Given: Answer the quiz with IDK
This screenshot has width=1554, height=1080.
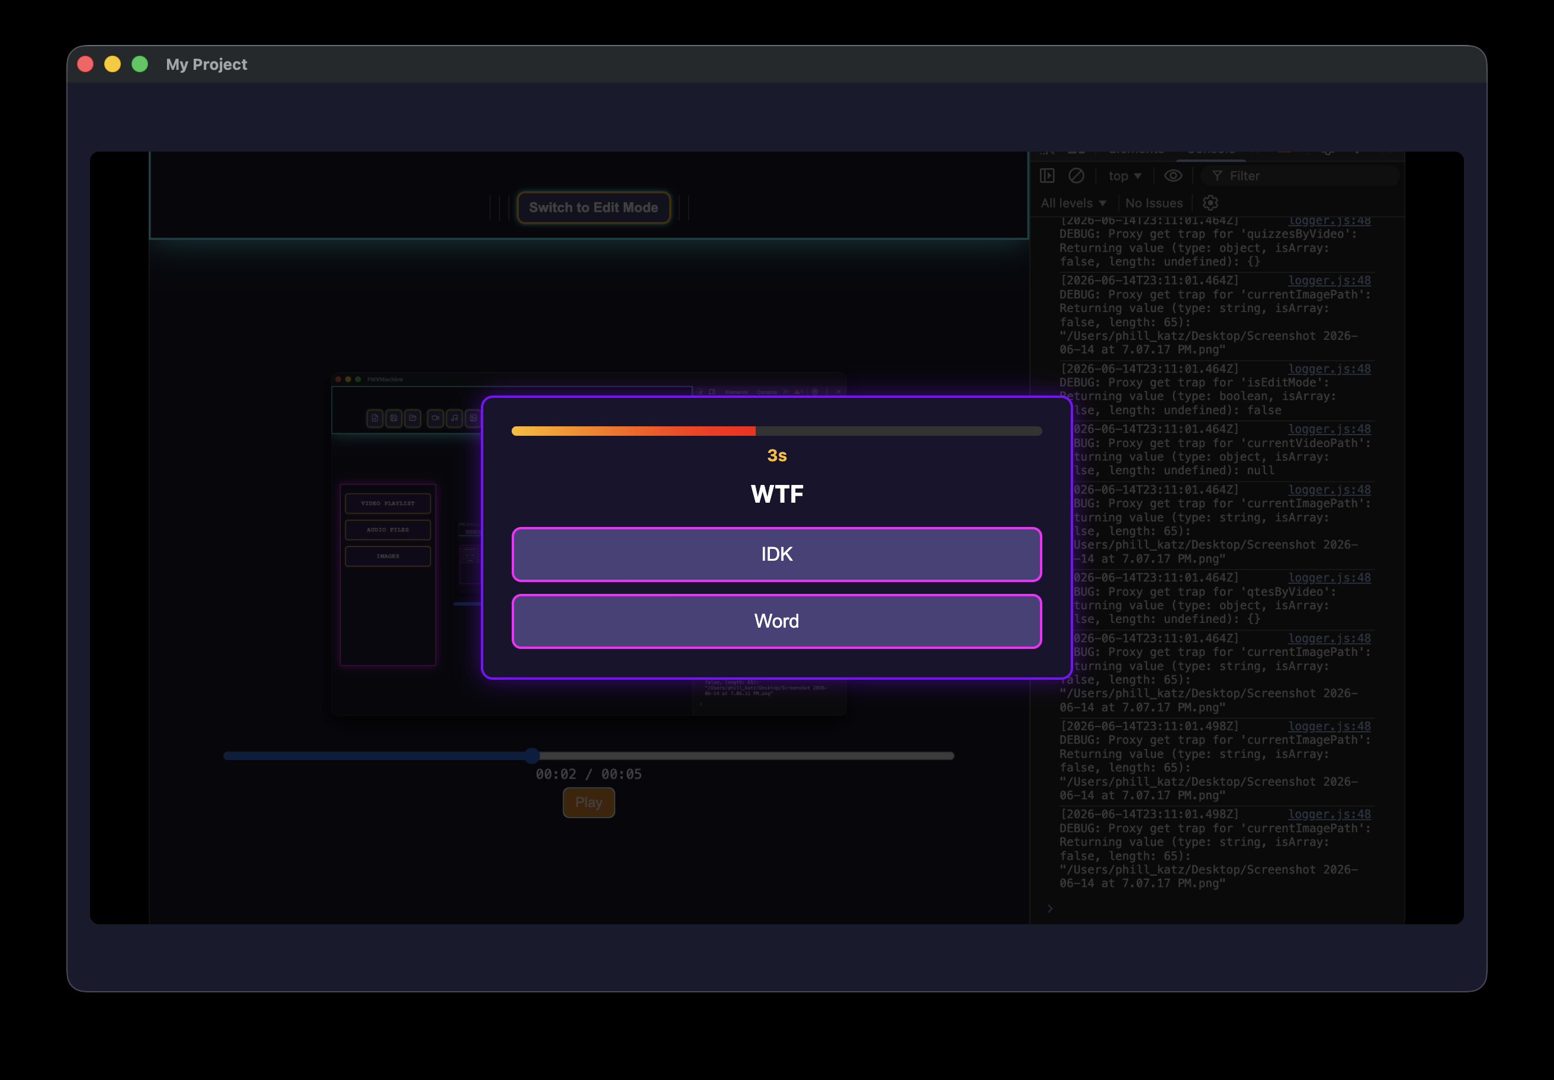Looking at the screenshot, I should 776,554.
